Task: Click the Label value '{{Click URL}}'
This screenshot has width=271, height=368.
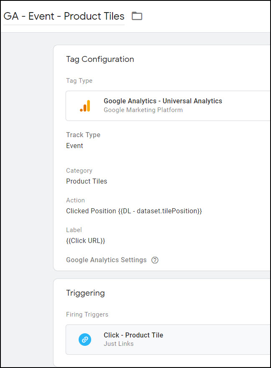Action: (86, 241)
